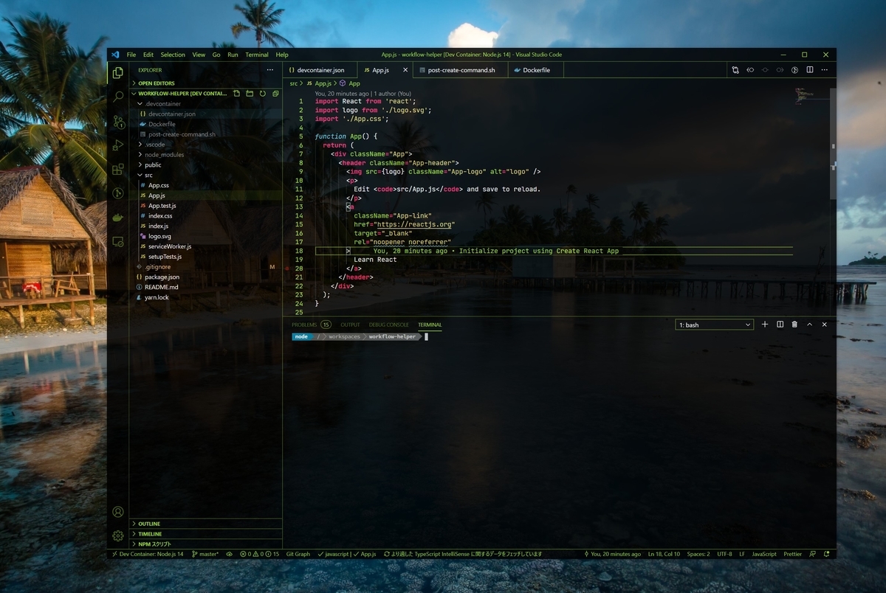Switch to the devcontainer.json tab
Viewport: 886px width, 593px height.
pyautogui.click(x=320, y=70)
